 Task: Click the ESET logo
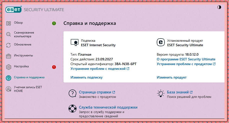click(13, 9)
